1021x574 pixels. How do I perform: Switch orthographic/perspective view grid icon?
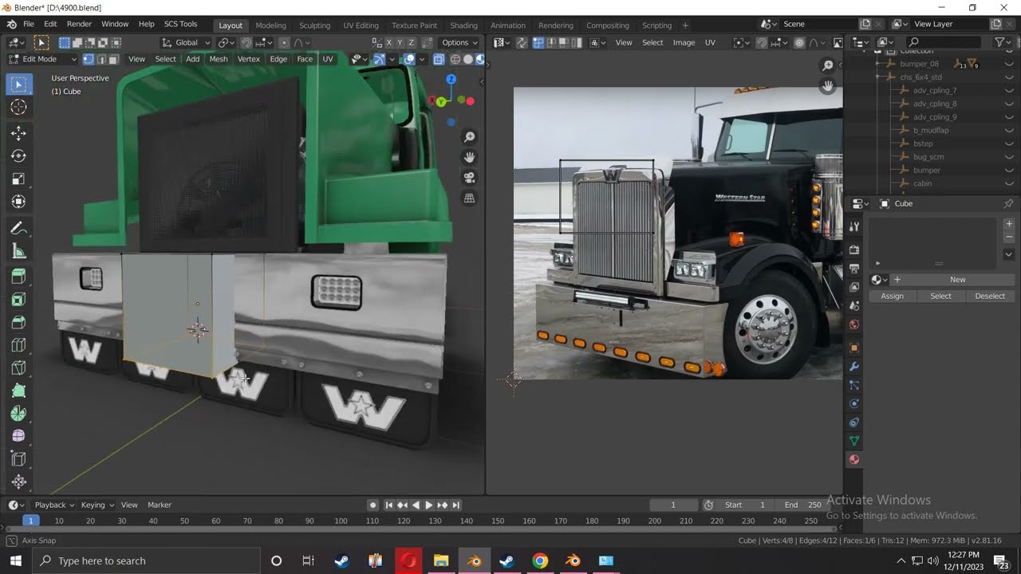(470, 198)
